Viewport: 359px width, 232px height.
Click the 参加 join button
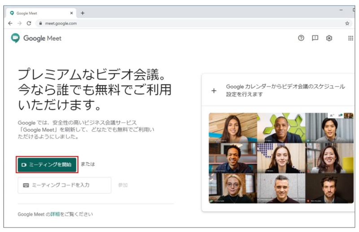coord(123,185)
